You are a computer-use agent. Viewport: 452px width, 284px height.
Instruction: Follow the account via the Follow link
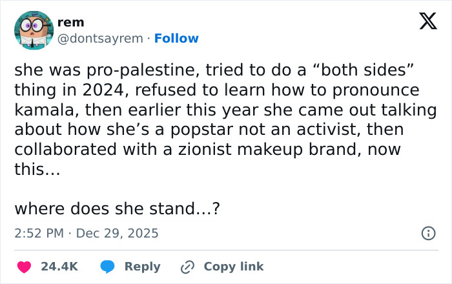click(176, 39)
